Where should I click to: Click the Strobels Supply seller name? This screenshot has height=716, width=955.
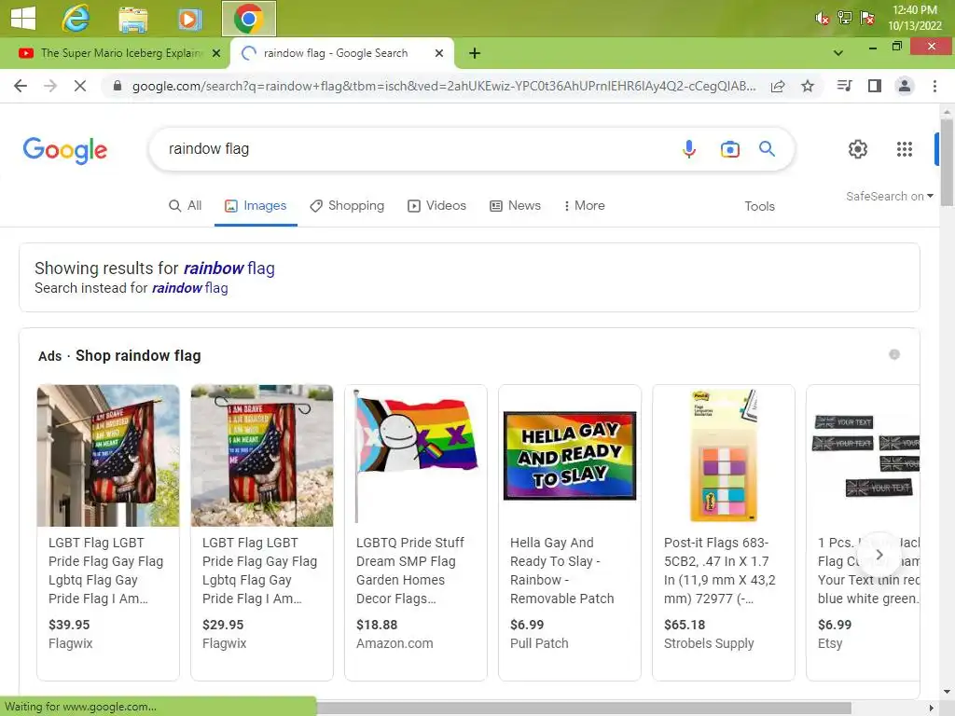tap(709, 643)
